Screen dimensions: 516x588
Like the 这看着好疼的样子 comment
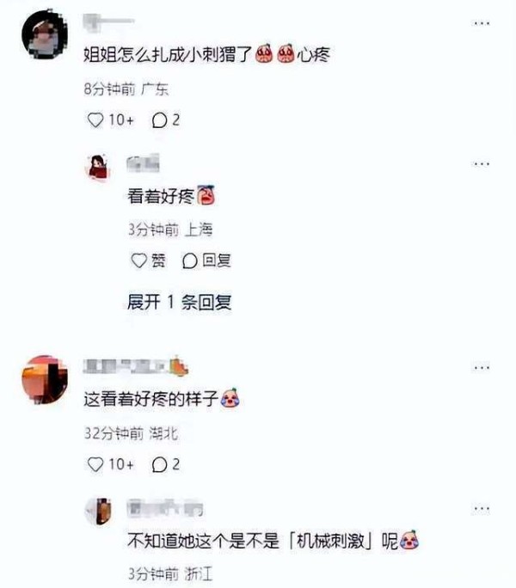(95, 464)
